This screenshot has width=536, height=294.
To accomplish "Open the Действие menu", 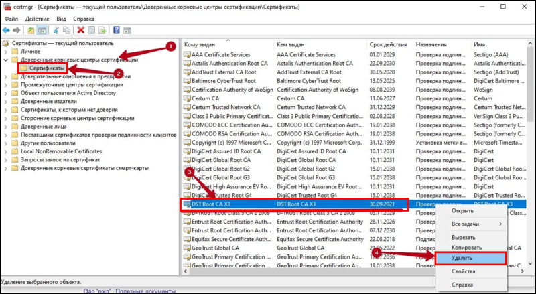I will point(37,19).
